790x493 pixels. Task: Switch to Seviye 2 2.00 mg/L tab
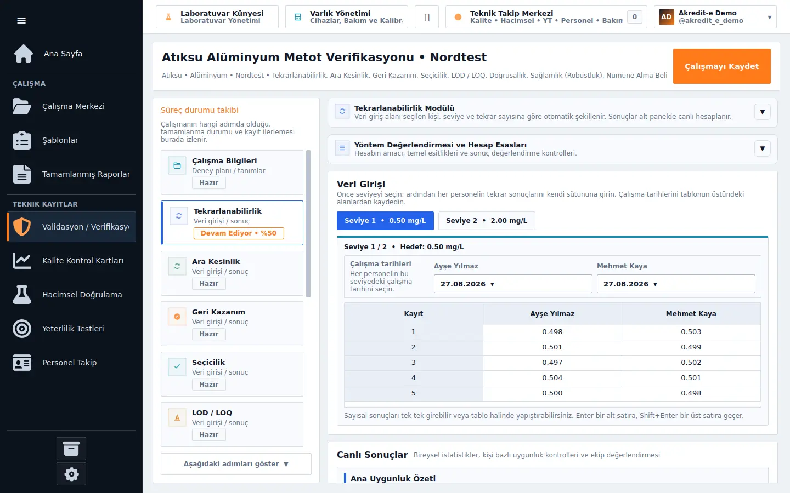487,221
